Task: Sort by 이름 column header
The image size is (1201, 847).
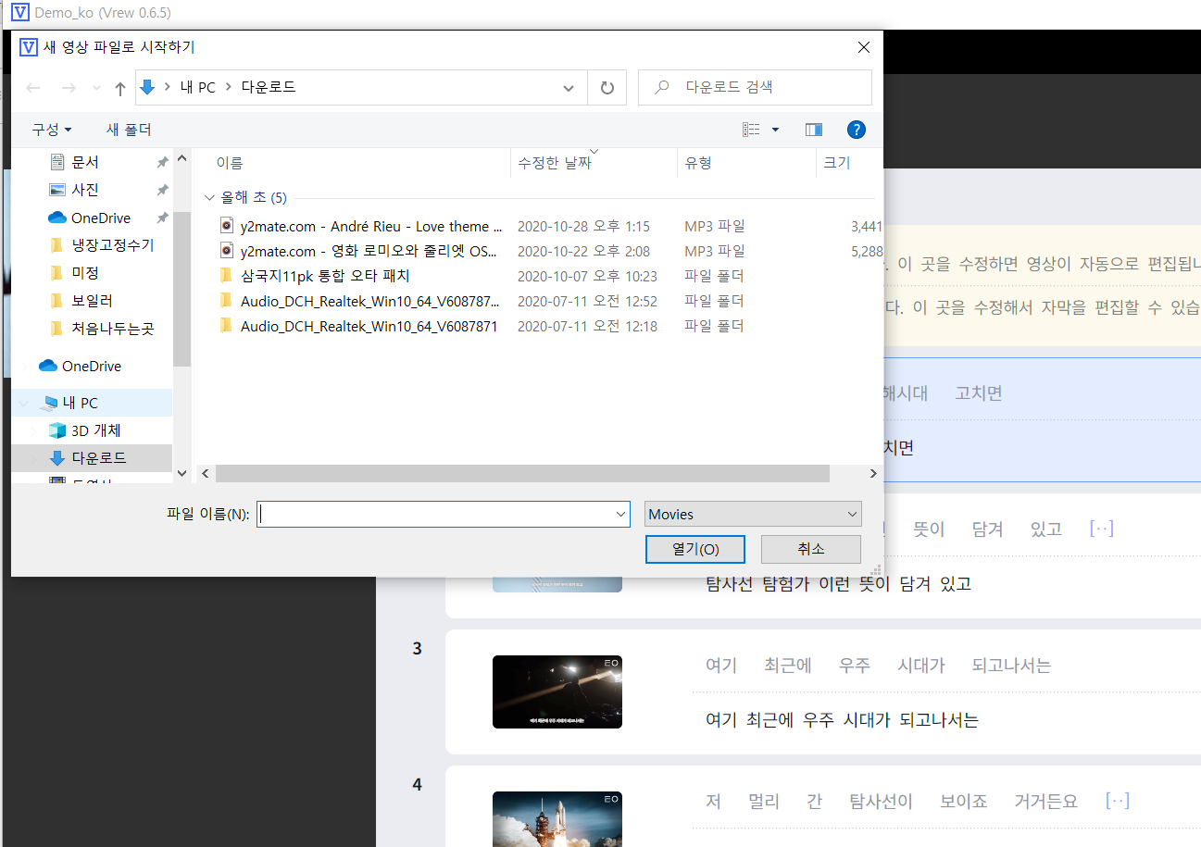Action: pyautogui.click(x=230, y=163)
